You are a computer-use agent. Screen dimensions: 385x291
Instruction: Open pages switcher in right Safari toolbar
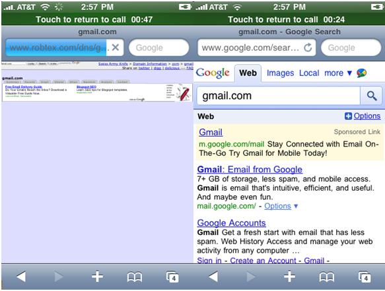pyautogui.click(x=365, y=276)
